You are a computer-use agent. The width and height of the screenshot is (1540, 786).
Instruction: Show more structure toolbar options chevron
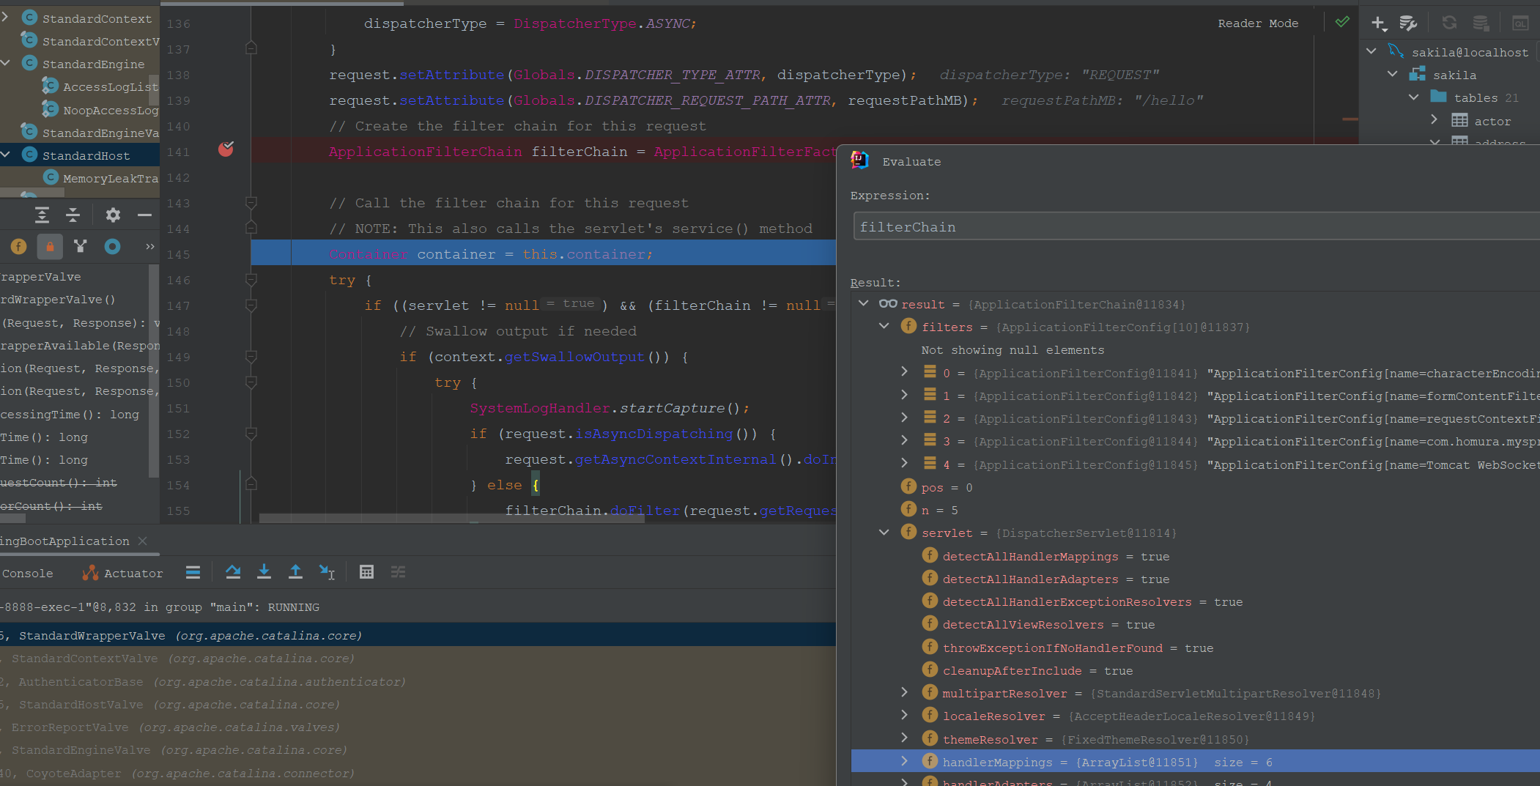pos(149,246)
